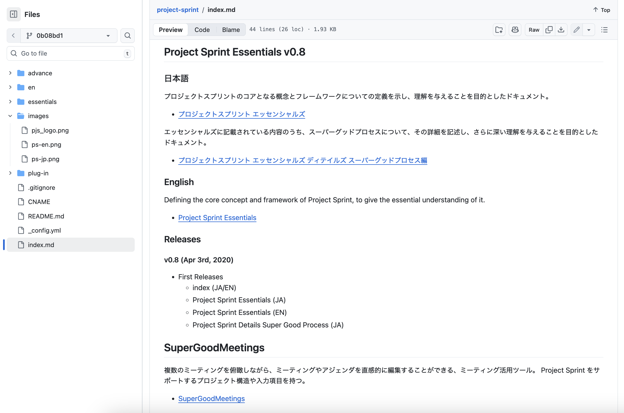
Task: Edit this file with pencil icon
Action: point(577,30)
